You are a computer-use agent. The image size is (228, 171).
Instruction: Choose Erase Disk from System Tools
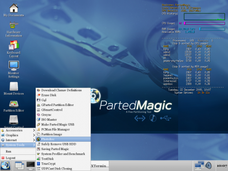pyautogui.click(x=63, y=95)
